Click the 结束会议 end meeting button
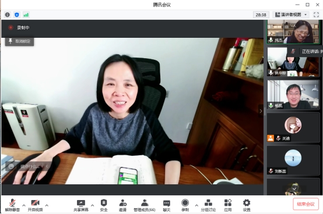 pos(306,204)
